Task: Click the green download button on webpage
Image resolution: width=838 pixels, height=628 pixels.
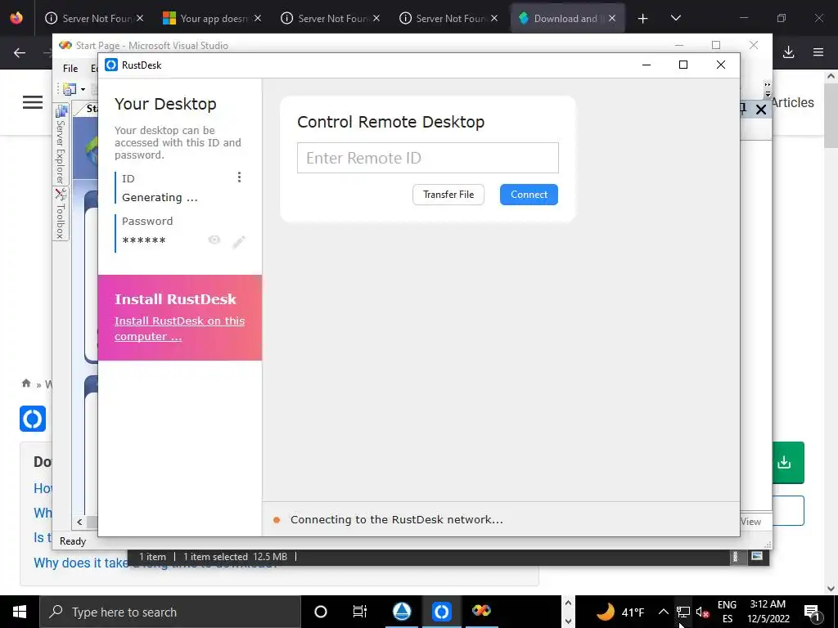Action: coord(788,463)
